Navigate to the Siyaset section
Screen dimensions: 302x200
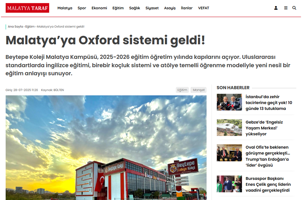click(x=152, y=8)
